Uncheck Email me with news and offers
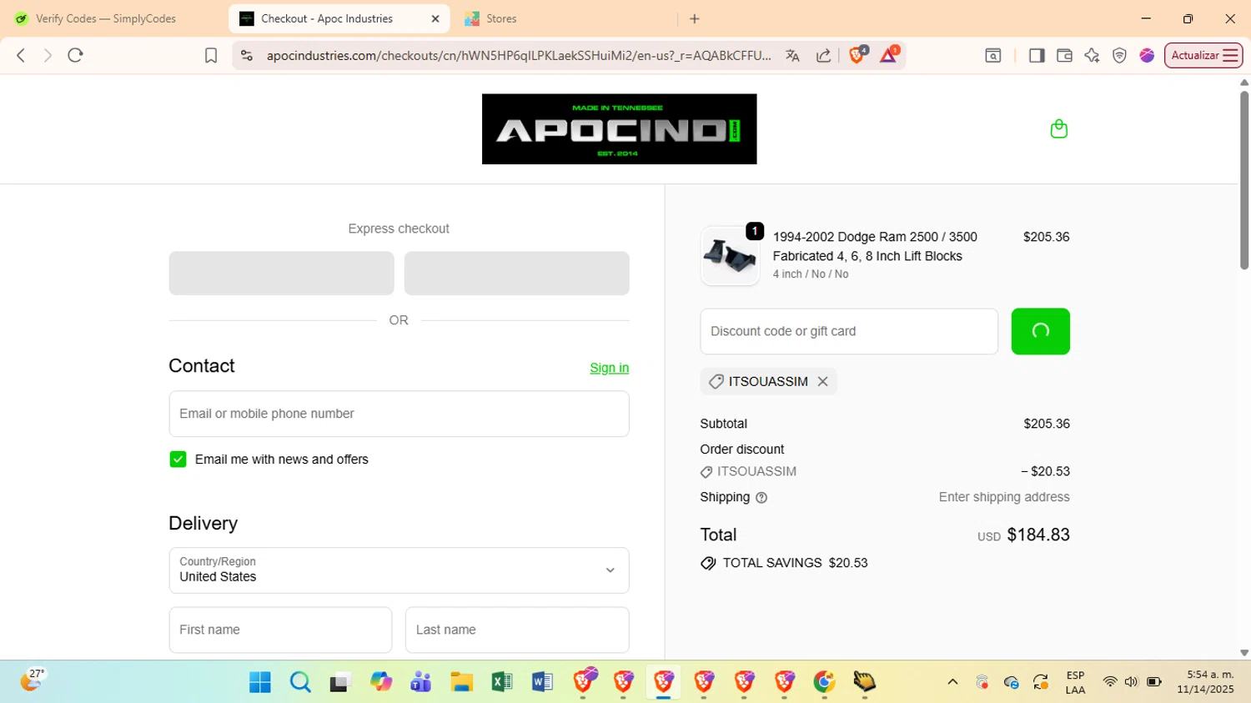This screenshot has height=703, width=1251. coord(178,459)
